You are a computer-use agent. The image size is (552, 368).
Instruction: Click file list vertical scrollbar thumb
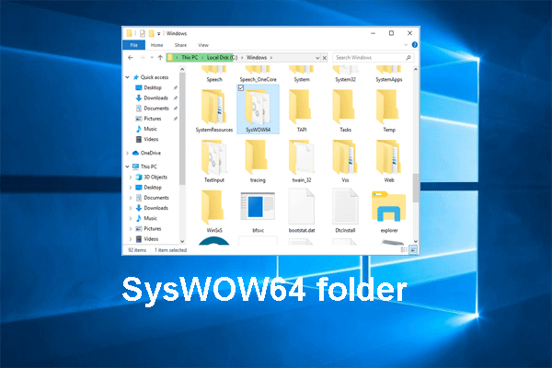416,188
